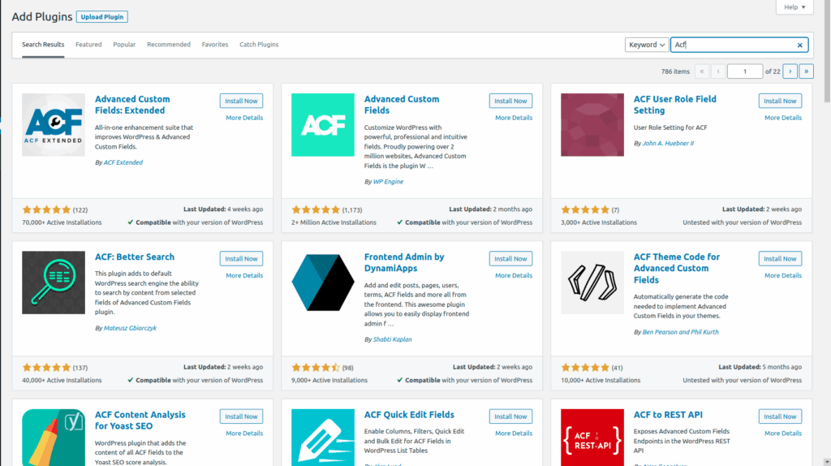The height and width of the screenshot is (466, 831).
Task: Open the Catch Plugins tab
Action: click(259, 45)
